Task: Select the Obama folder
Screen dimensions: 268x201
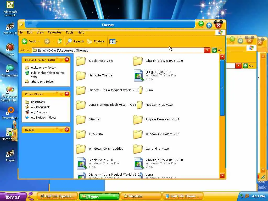Action: pos(88,119)
